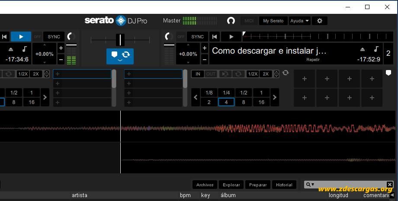The height and width of the screenshot is (201, 398).
Task: Click the plus pitch nudge on right deck
Action: click(205, 48)
